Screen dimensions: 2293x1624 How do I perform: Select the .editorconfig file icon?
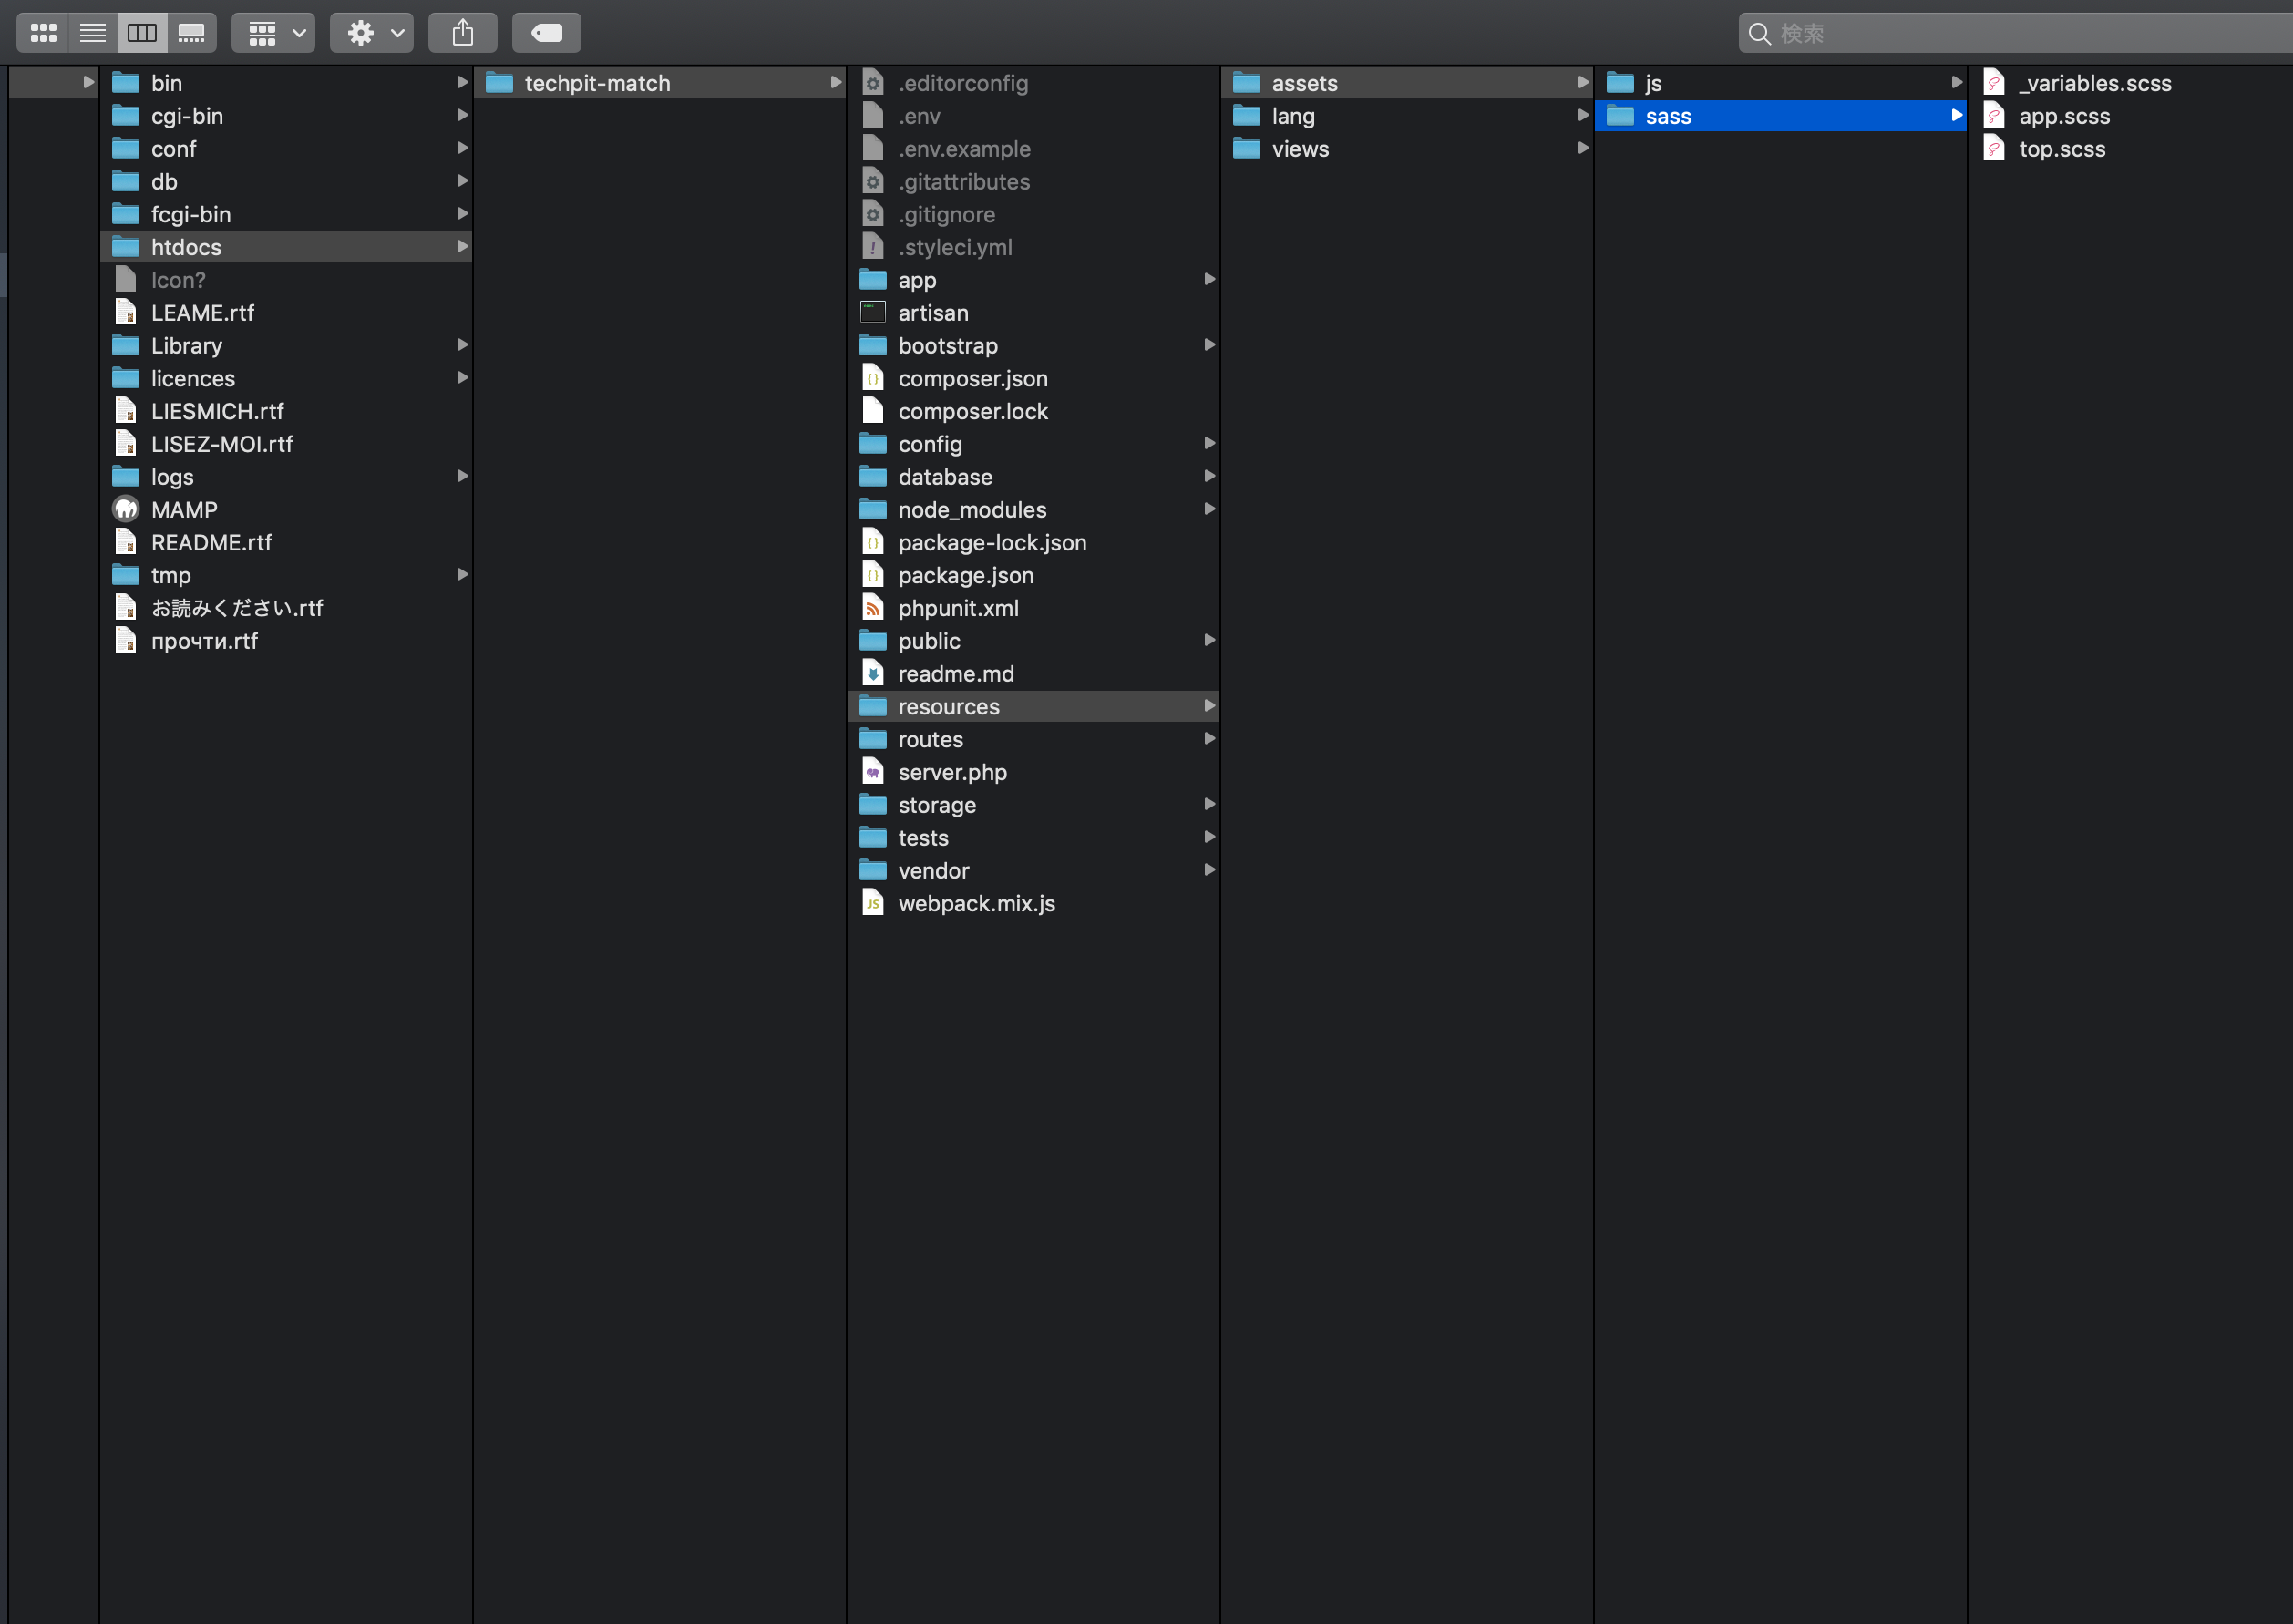click(873, 83)
